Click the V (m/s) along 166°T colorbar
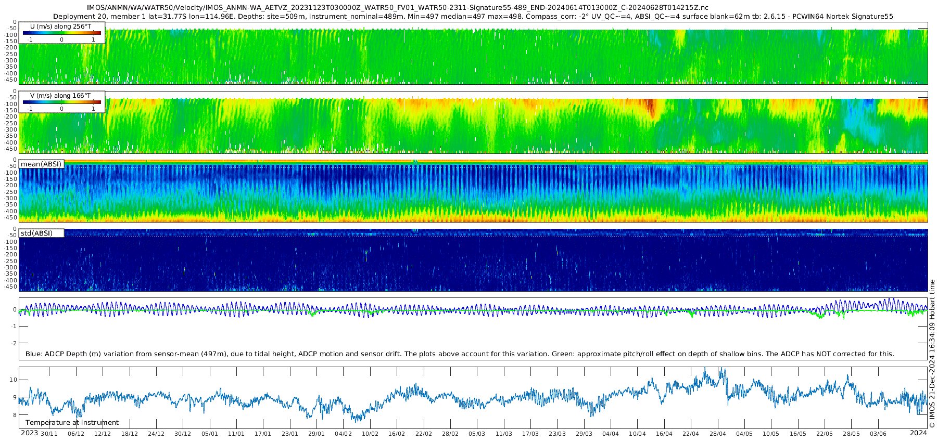The image size is (937, 442). tap(61, 102)
